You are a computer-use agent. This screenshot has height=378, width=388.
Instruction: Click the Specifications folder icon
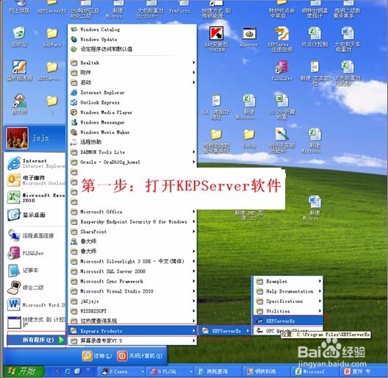coord(259,302)
